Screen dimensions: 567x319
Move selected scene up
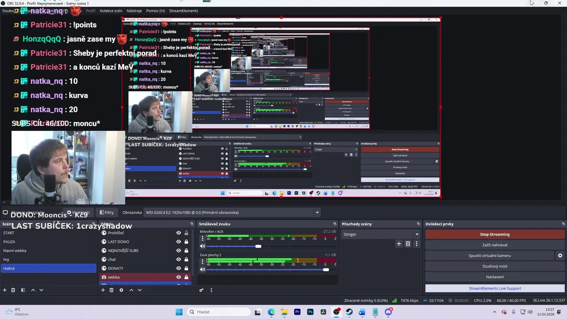point(33,290)
